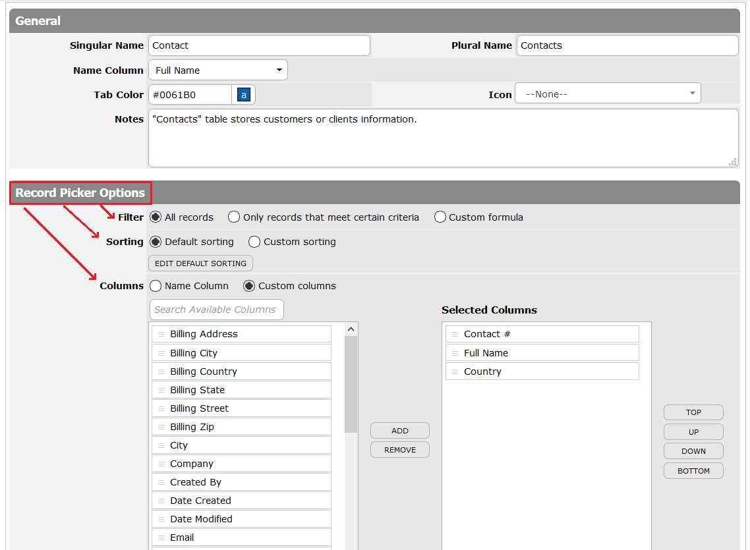The width and height of the screenshot is (750, 550).
Task: Expand the Icon dropdown showing --None--
Action: pos(608,94)
